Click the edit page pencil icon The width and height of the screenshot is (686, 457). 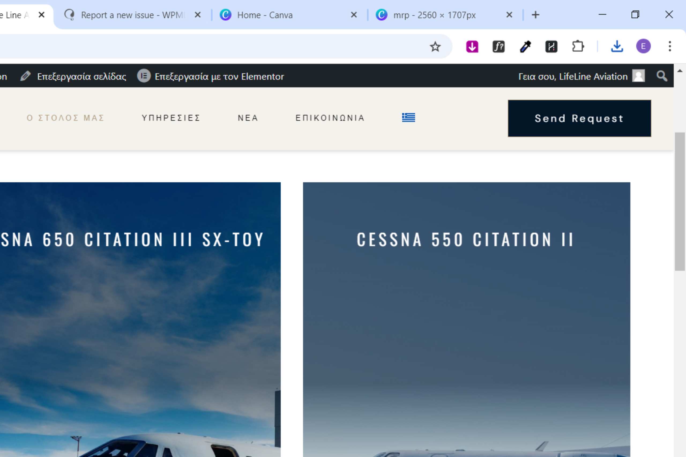pyautogui.click(x=25, y=76)
